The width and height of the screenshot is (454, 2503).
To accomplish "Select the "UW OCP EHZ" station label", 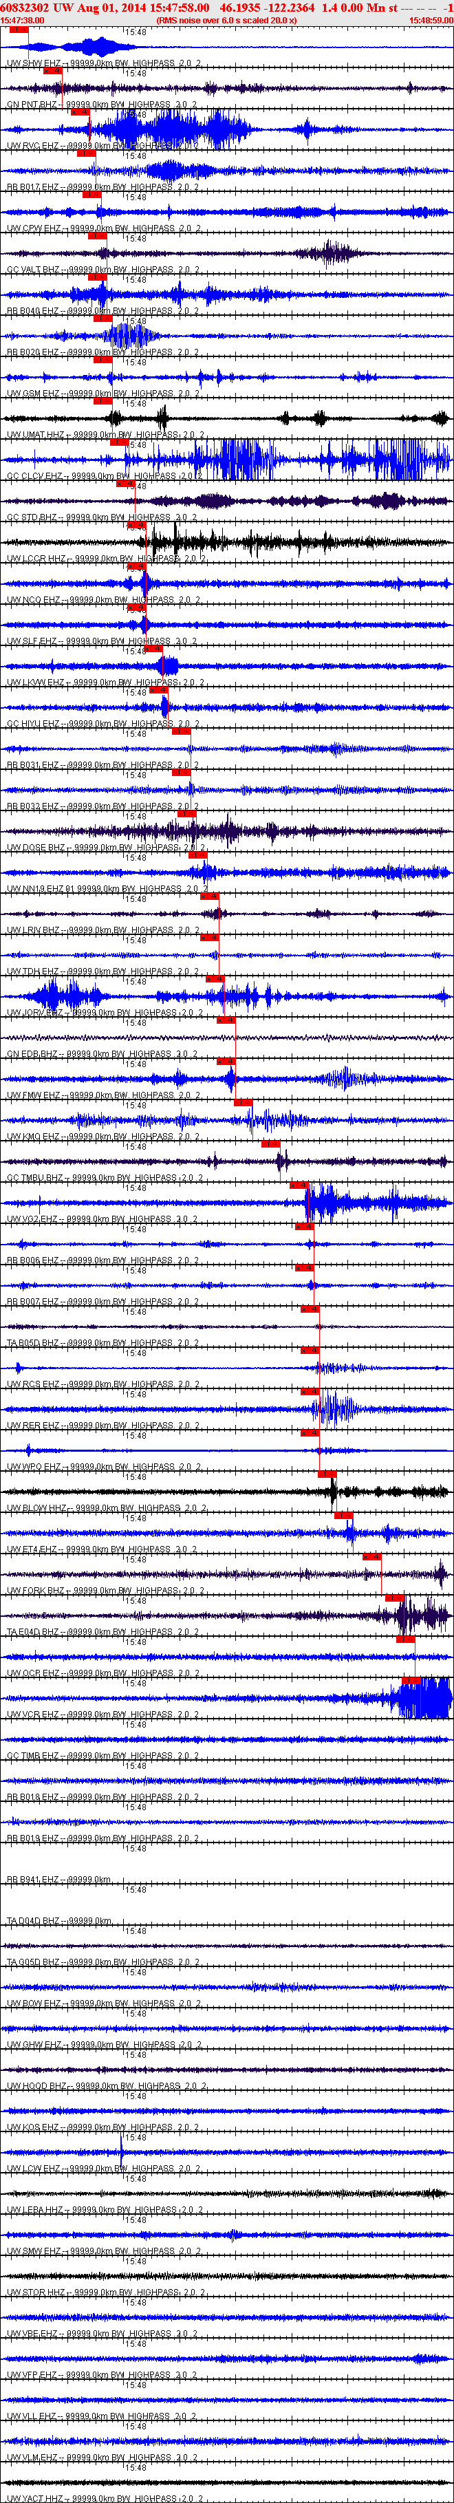I will click(x=33, y=1673).
